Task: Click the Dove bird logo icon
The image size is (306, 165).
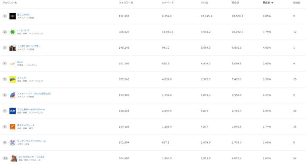Action: click(x=13, y=64)
